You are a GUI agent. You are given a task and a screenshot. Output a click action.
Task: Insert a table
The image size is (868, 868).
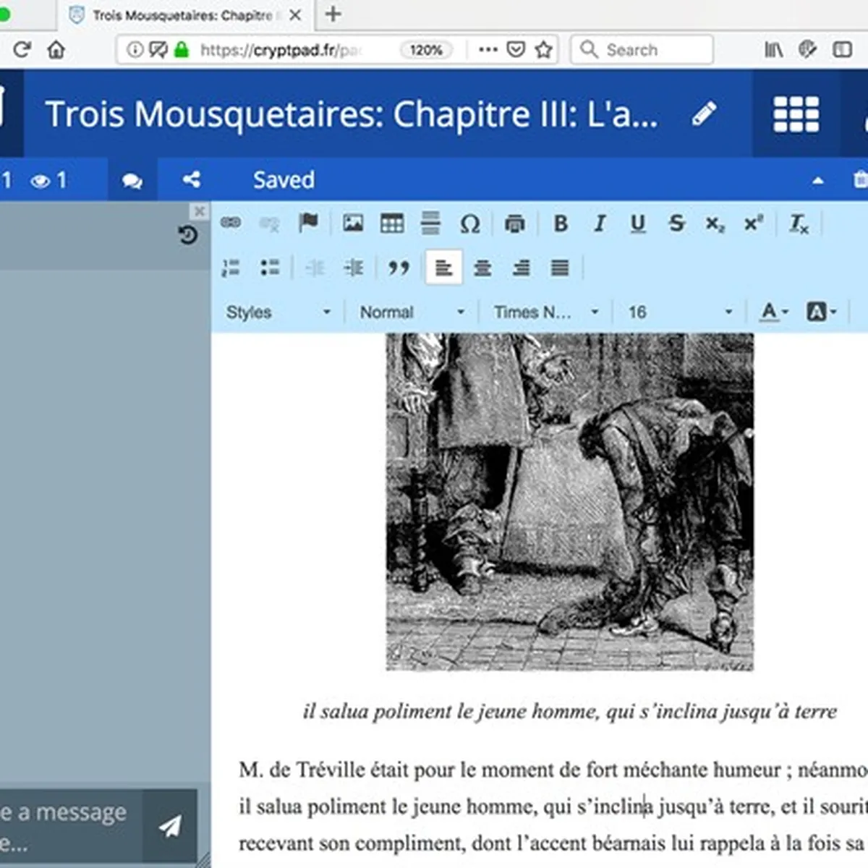pyautogui.click(x=392, y=223)
